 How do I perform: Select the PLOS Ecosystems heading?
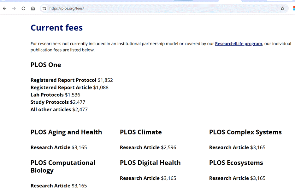(236, 163)
